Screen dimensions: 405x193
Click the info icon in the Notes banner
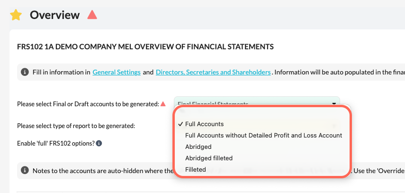pos(25,170)
